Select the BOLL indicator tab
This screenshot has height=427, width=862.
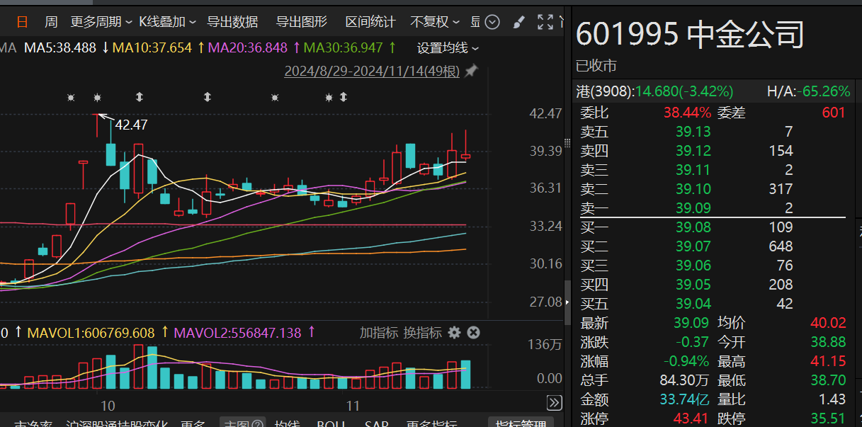coord(331,423)
